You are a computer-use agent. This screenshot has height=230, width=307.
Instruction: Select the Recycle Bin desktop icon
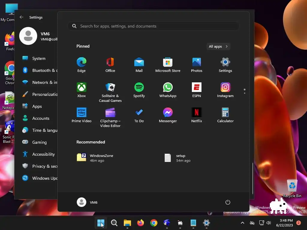tap(292, 188)
